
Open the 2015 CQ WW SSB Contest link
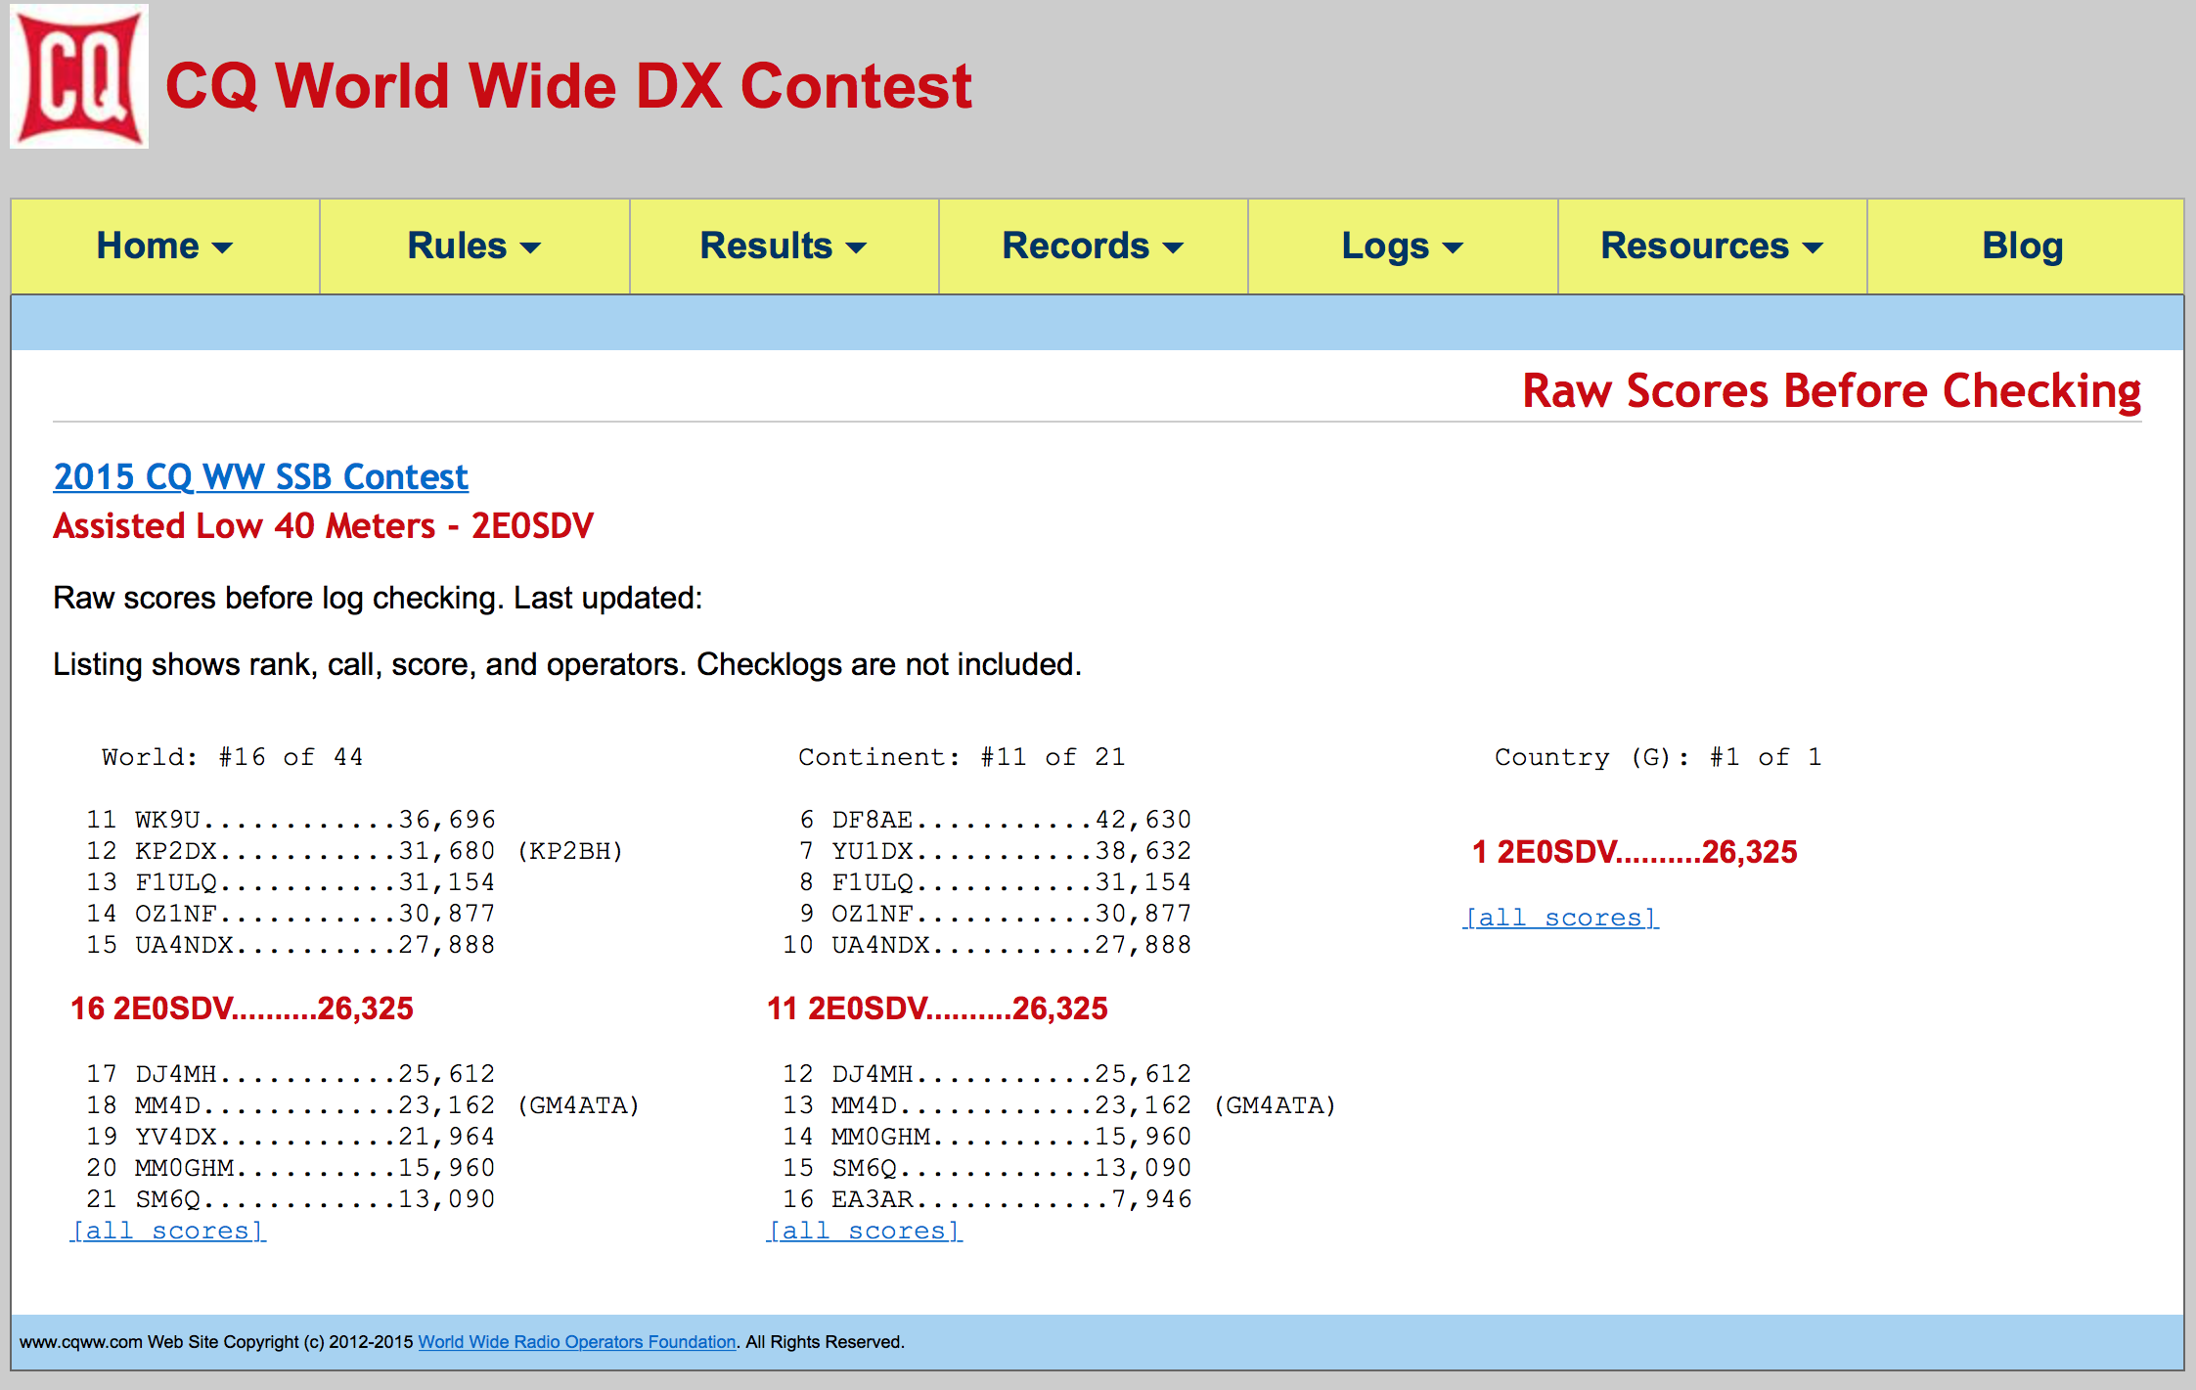(260, 477)
